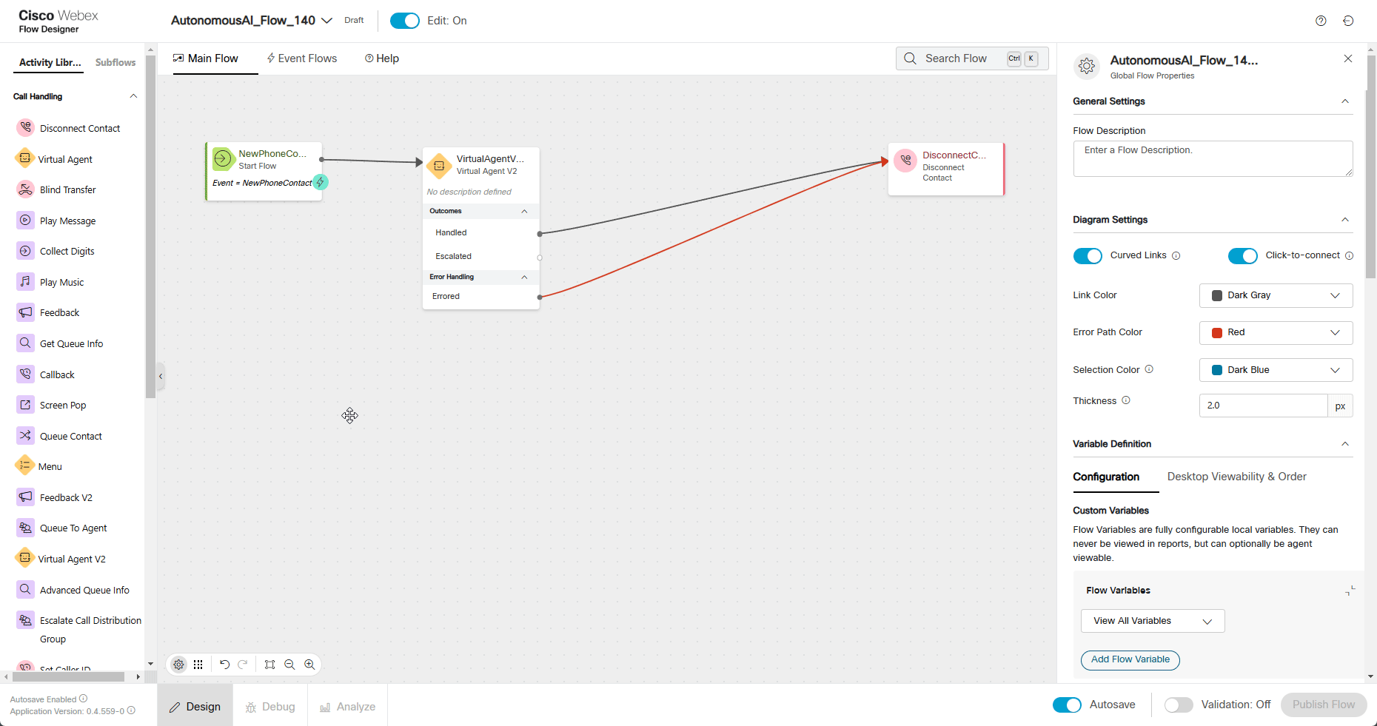The height and width of the screenshot is (726, 1377).
Task: Click the fit-to-screen icon in canvas toolbar
Action: click(x=269, y=665)
